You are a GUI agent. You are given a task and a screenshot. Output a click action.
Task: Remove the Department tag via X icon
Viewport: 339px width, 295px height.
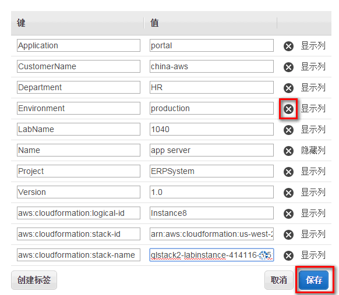(x=288, y=88)
